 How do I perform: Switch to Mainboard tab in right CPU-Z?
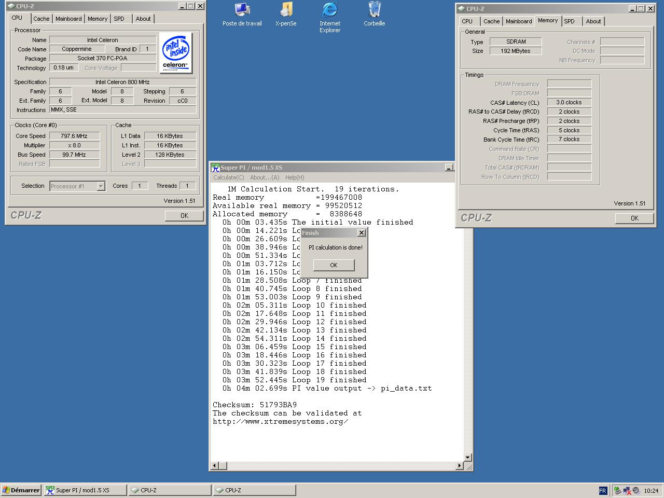click(519, 21)
